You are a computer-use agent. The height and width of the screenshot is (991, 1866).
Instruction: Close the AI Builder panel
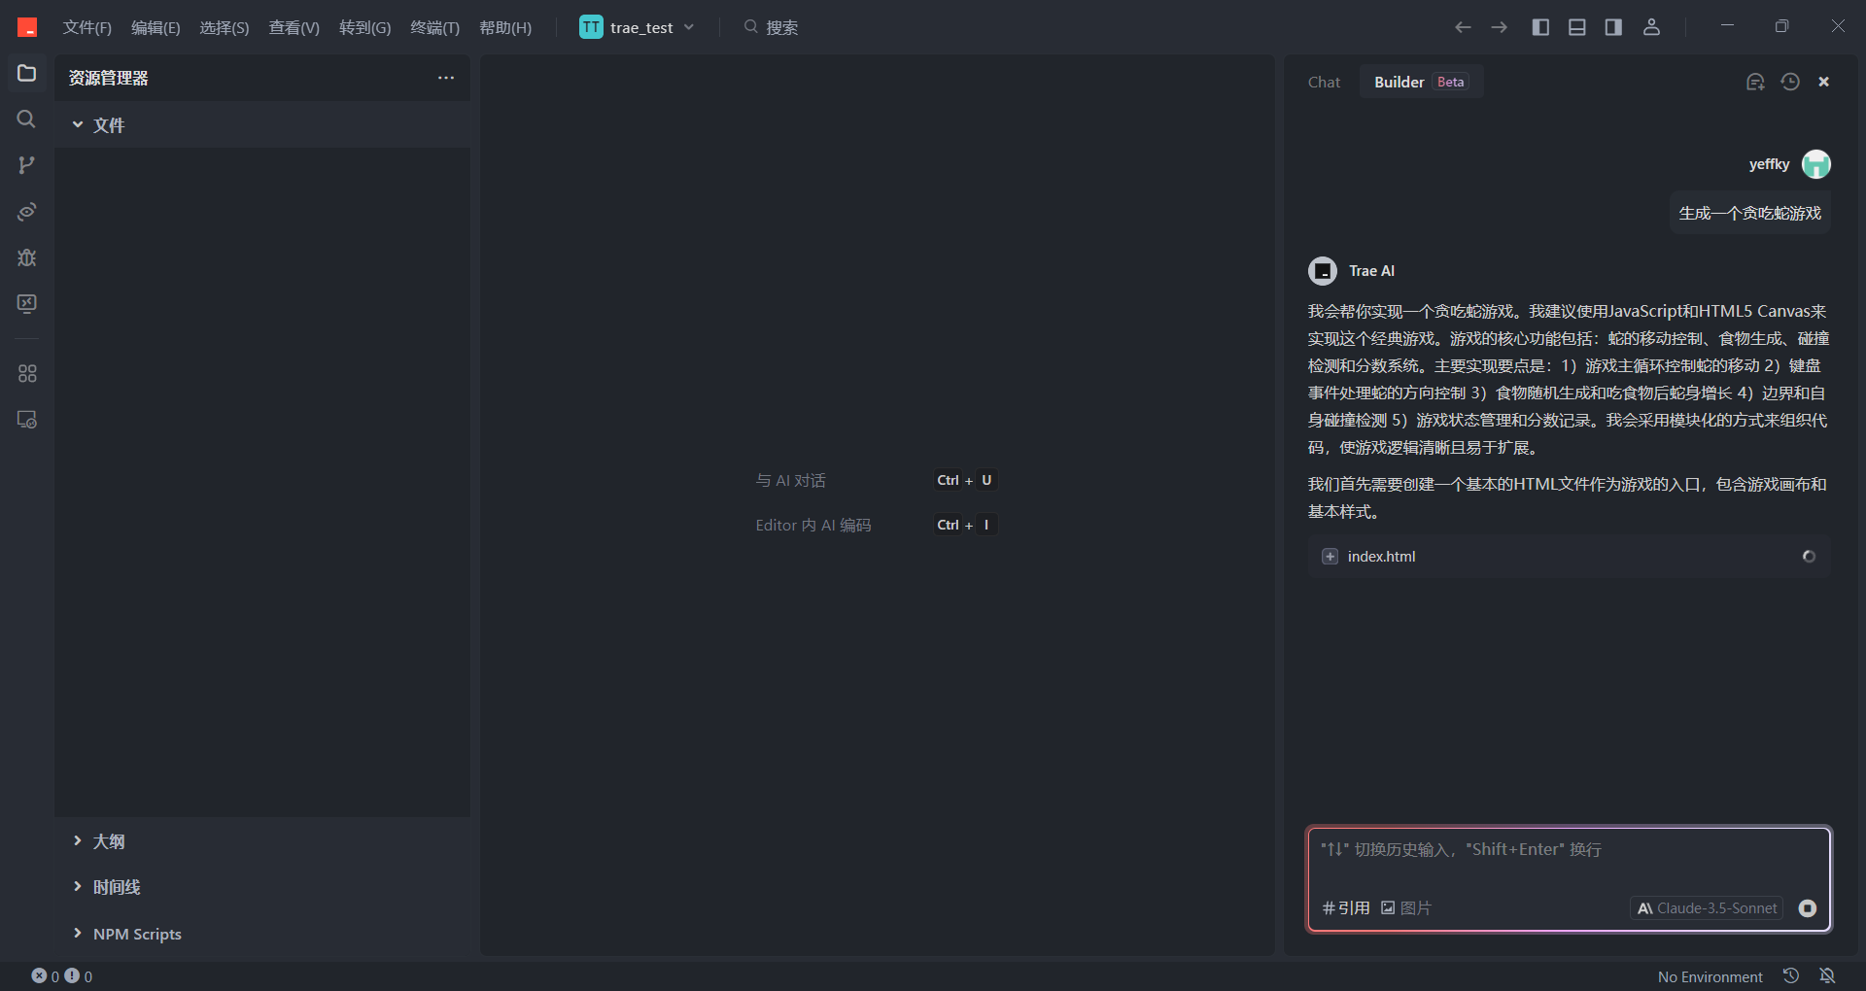[1824, 82]
